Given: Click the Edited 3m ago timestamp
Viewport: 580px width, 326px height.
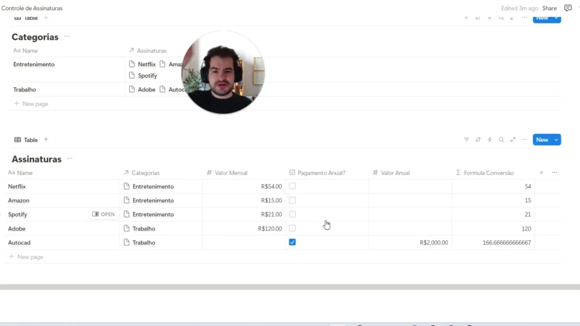Looking at the screenshot, I should (x=519, y=8).
